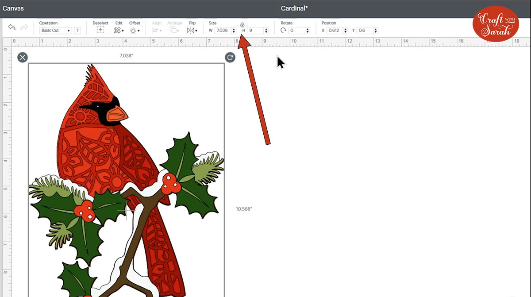Open the Flip options

tap(192, 30)
